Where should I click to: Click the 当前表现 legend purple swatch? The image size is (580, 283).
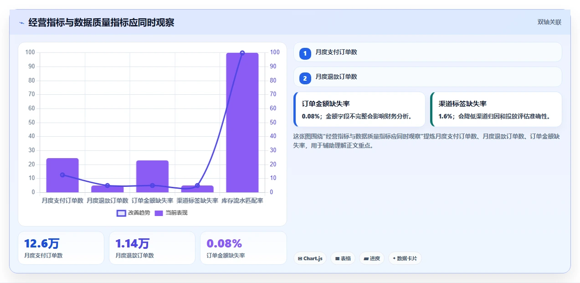coord(159,213)
